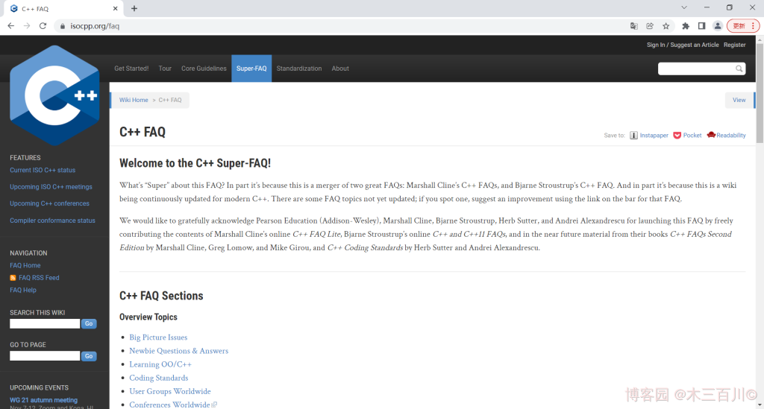
Task: Reload the page with the refresh icon
Action: [x=43, y=26]
